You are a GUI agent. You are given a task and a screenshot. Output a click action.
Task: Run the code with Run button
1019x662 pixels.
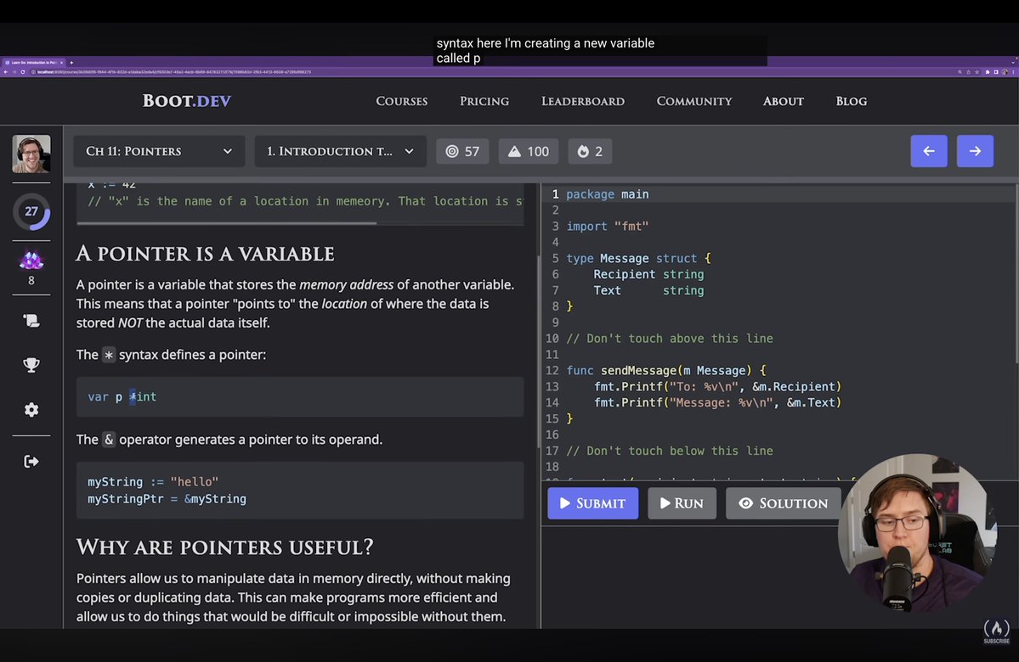coord(682,503)
